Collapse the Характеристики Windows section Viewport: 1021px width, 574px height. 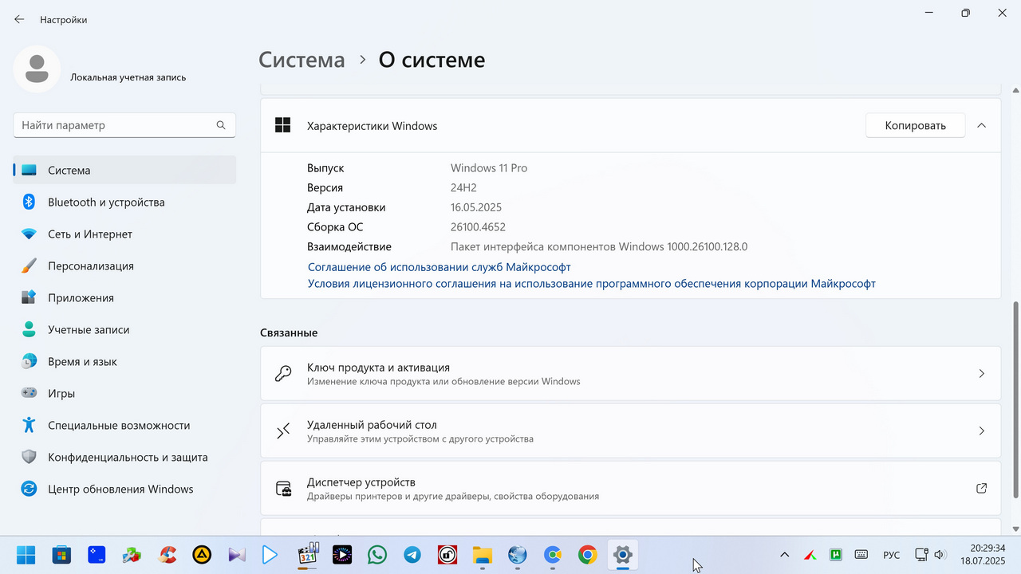982,125
